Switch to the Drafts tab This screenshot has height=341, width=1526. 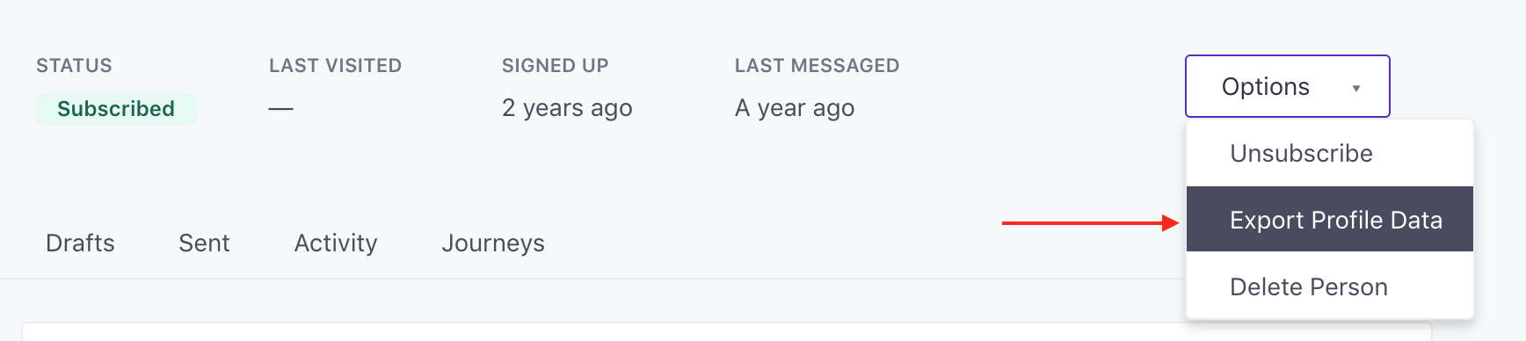80,243
